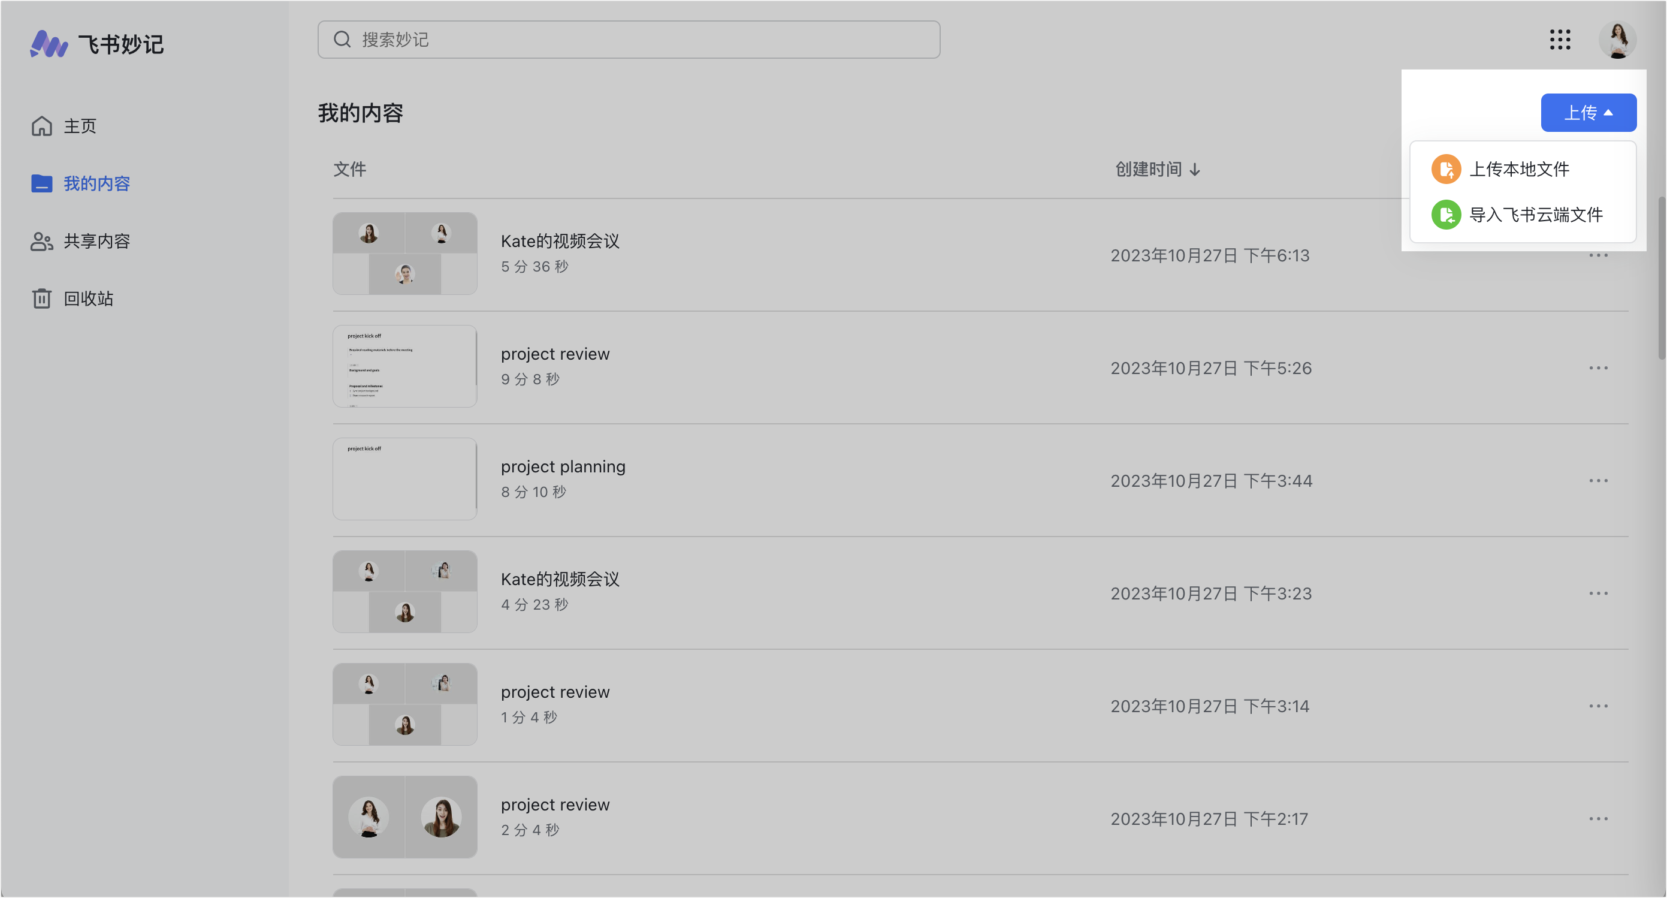Screen dimensions: 1667x898
Task: Select 导入飞书云端文件 menu option
Action: [1536, 215]
